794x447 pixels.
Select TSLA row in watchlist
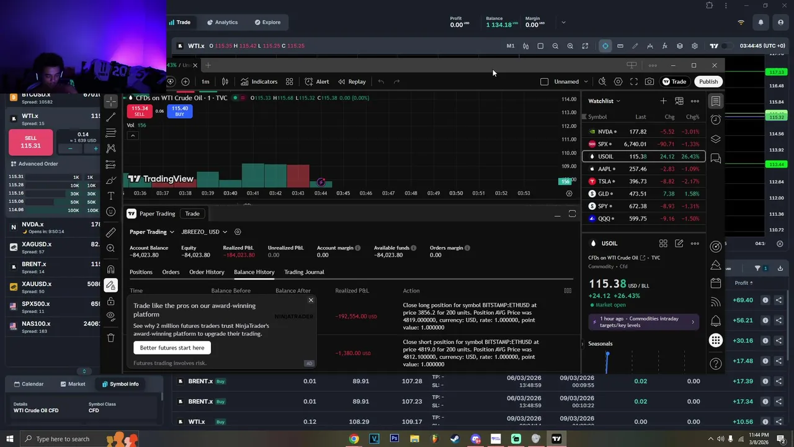pyautogui.click(x=644, y=181)
